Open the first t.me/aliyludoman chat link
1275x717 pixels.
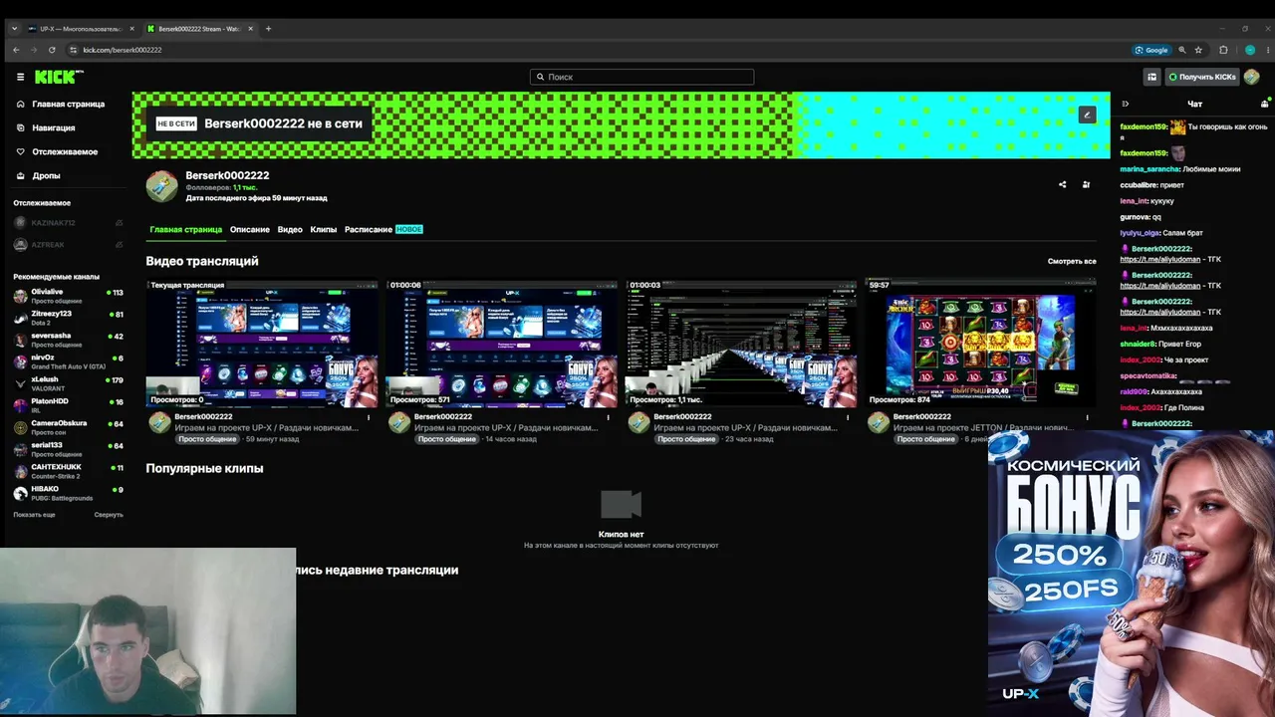point(1160,259)
